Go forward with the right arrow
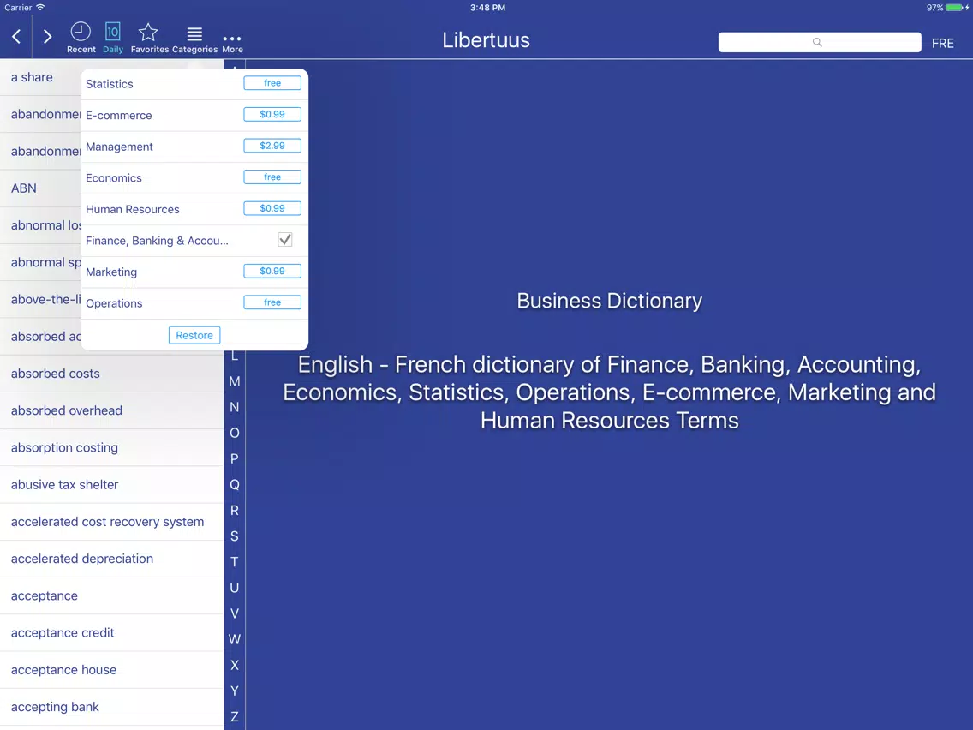 [x=47, y=37]
